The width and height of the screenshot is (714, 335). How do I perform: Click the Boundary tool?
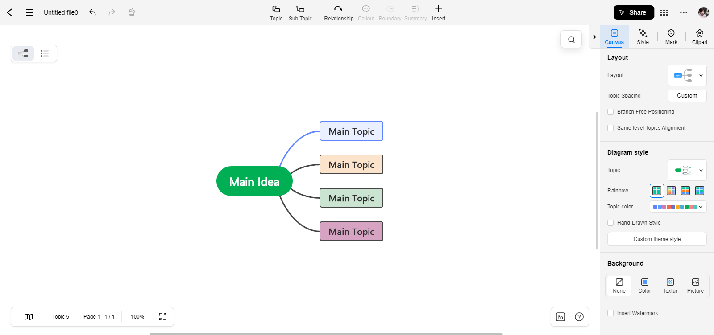(x=390, y=13)
